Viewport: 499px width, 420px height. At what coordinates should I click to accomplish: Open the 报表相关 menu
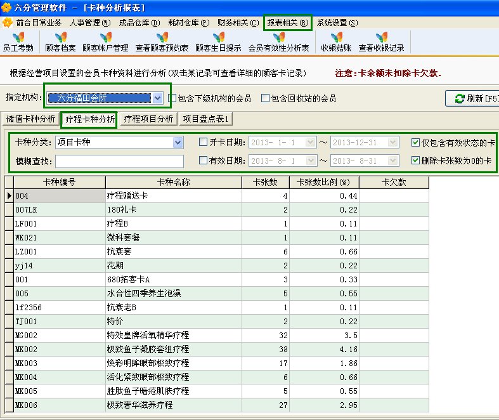(x=288, y=23)
